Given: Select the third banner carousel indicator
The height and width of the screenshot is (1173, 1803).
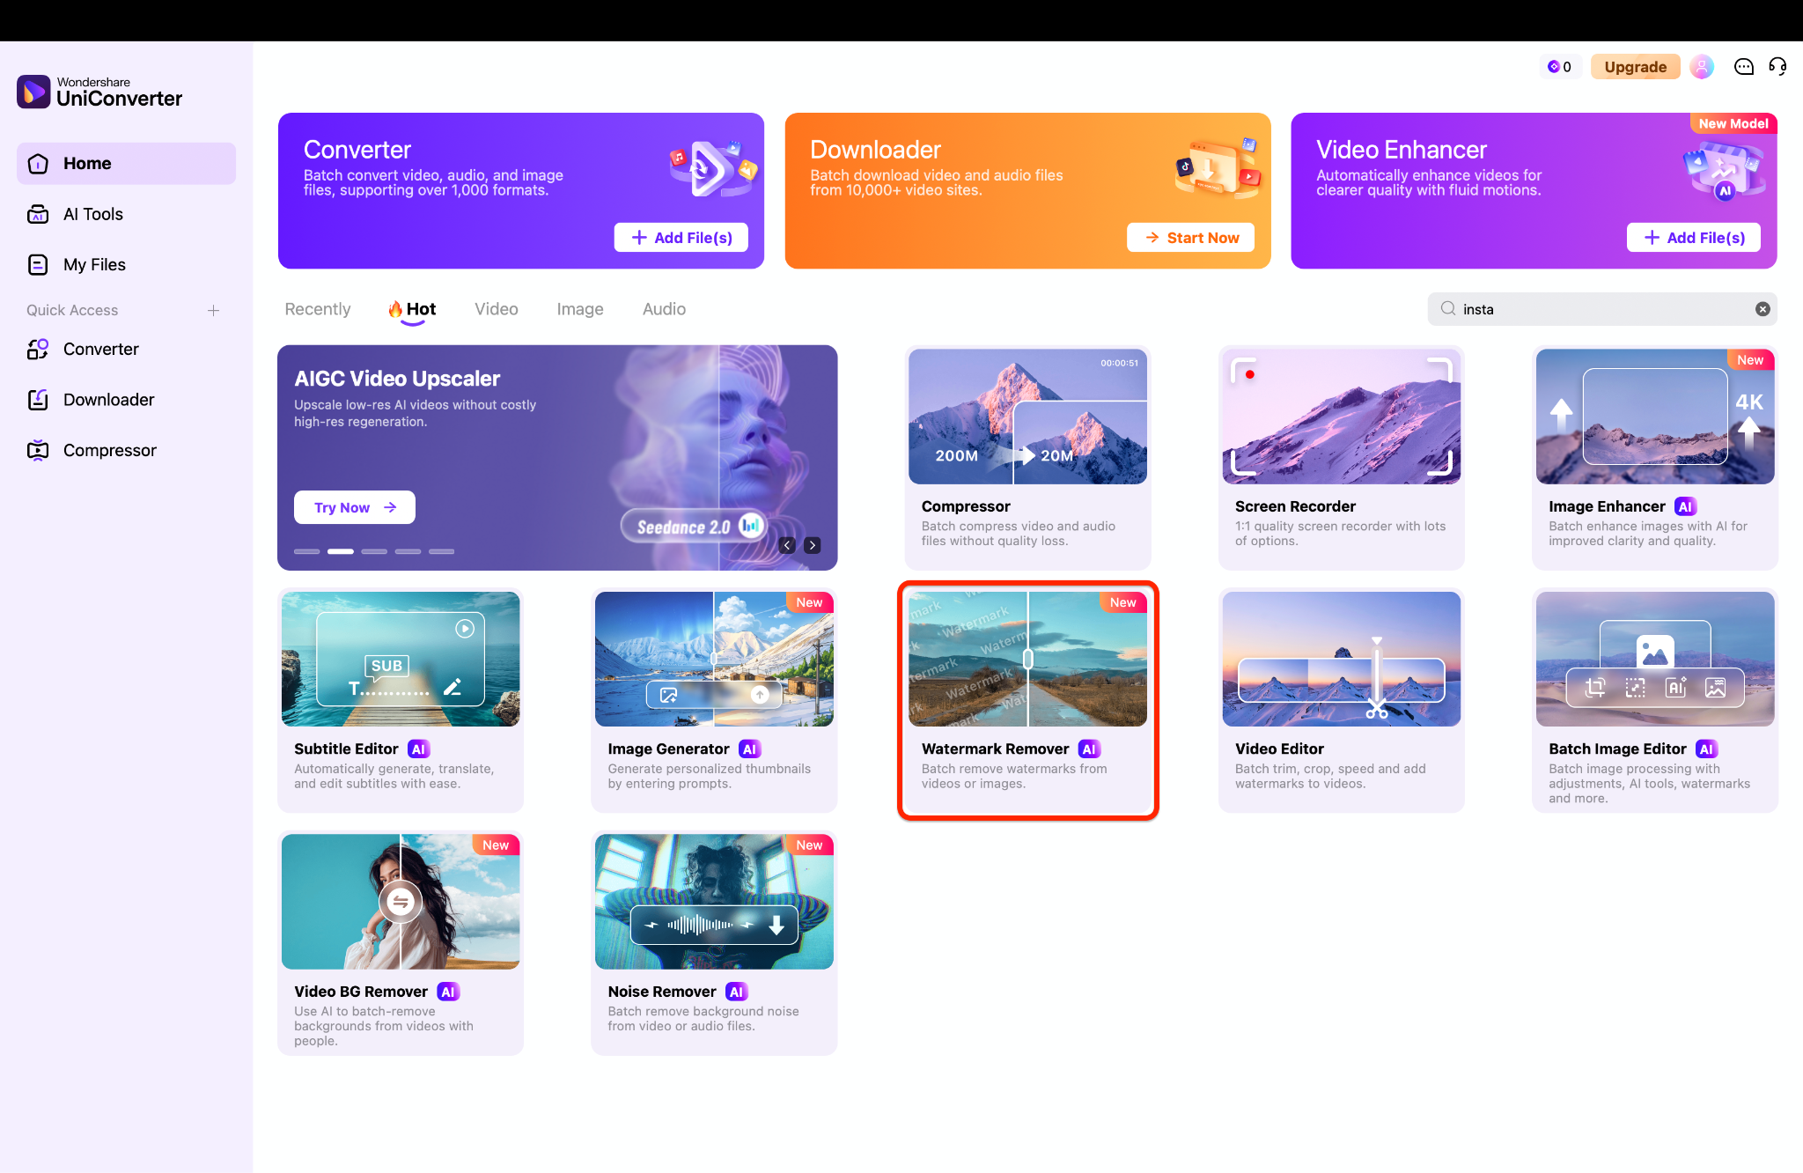Looking at the screenshot, I should (x=374, y=551).
